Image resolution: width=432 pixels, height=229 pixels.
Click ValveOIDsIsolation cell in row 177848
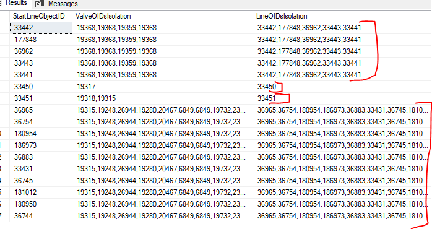coord(163,40)
